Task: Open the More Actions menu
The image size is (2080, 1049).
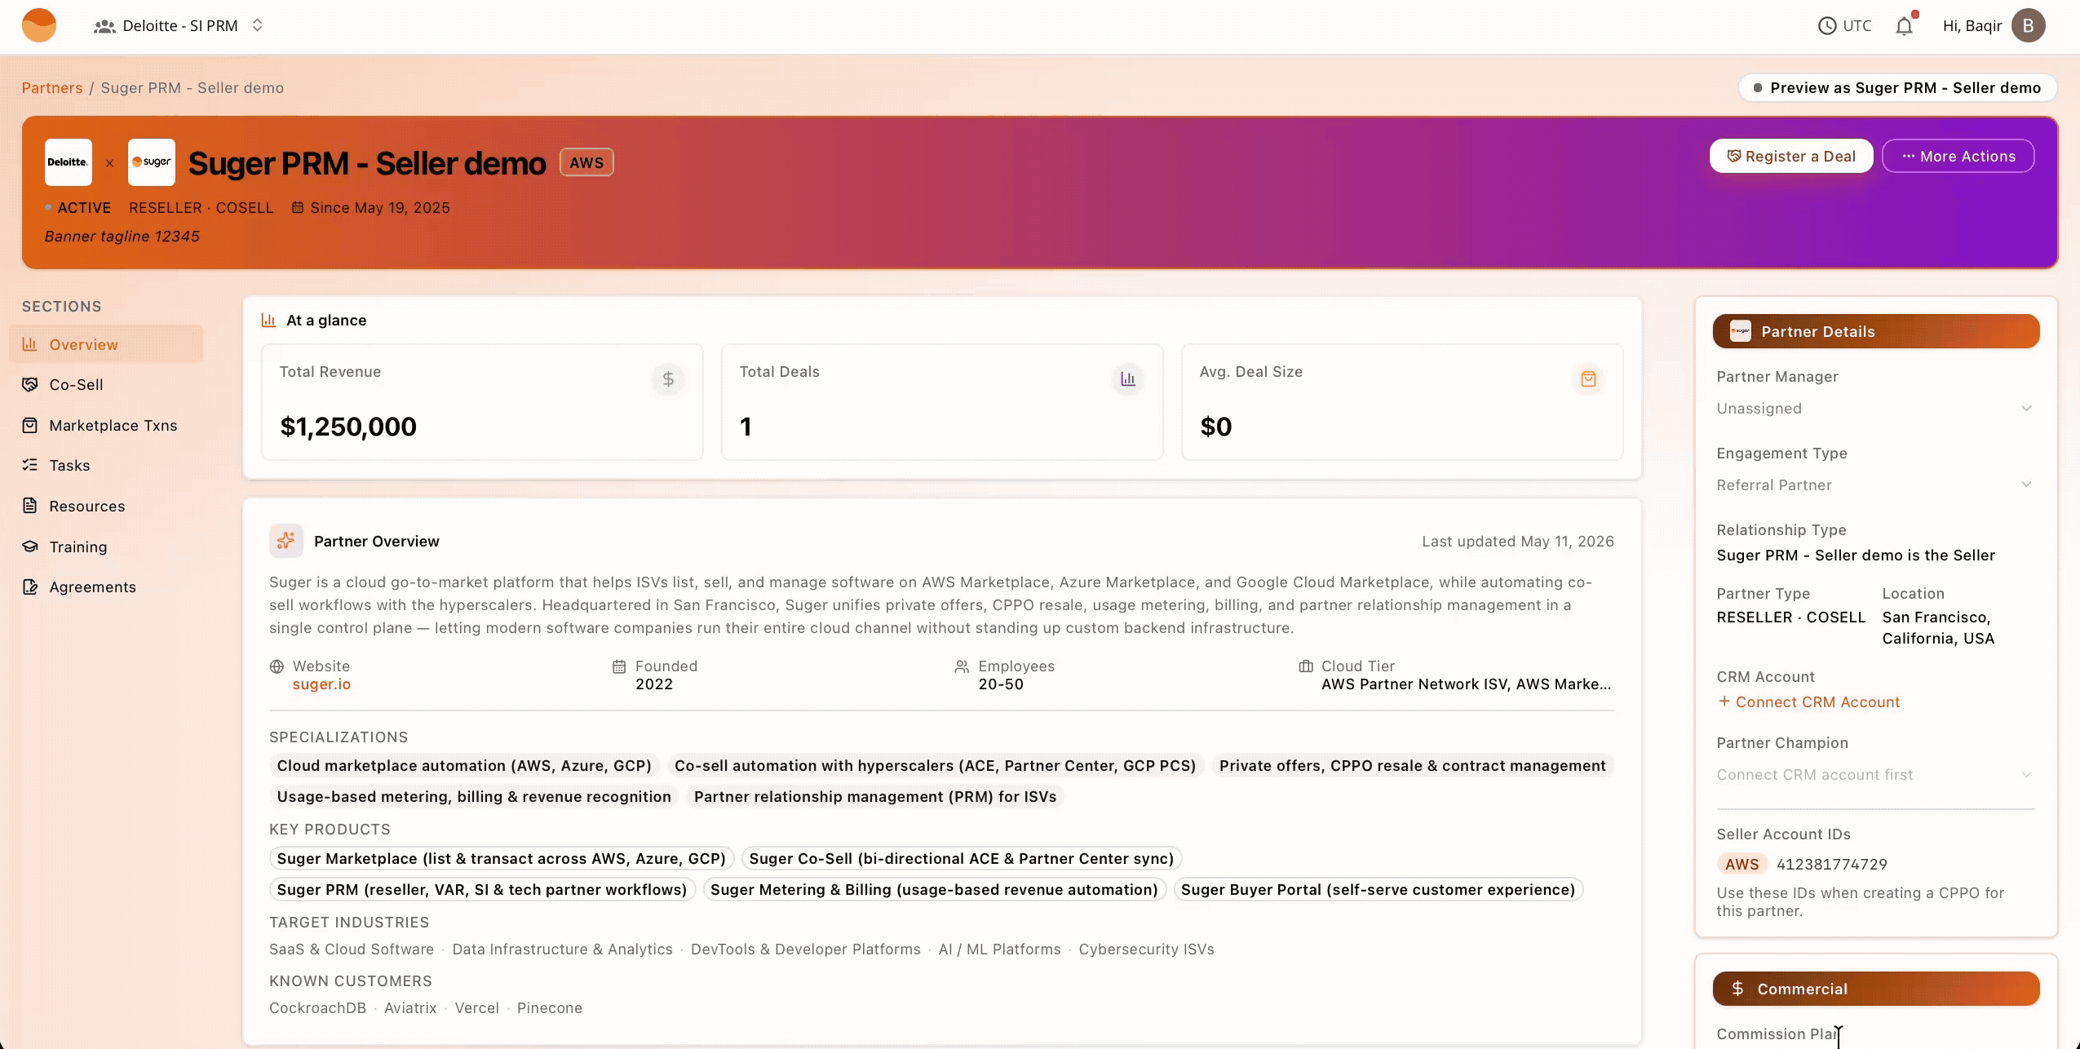Action: 1958,156
